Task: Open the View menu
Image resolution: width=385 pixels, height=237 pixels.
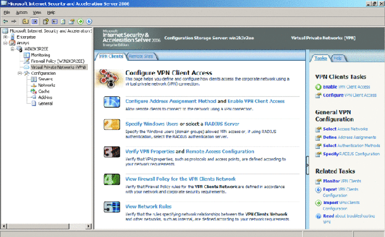Action: pyautogui.click(x=37, y=13)
